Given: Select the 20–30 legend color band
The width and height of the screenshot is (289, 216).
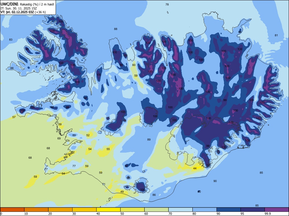Looking at the screenshot, I should tap(60, 210).
